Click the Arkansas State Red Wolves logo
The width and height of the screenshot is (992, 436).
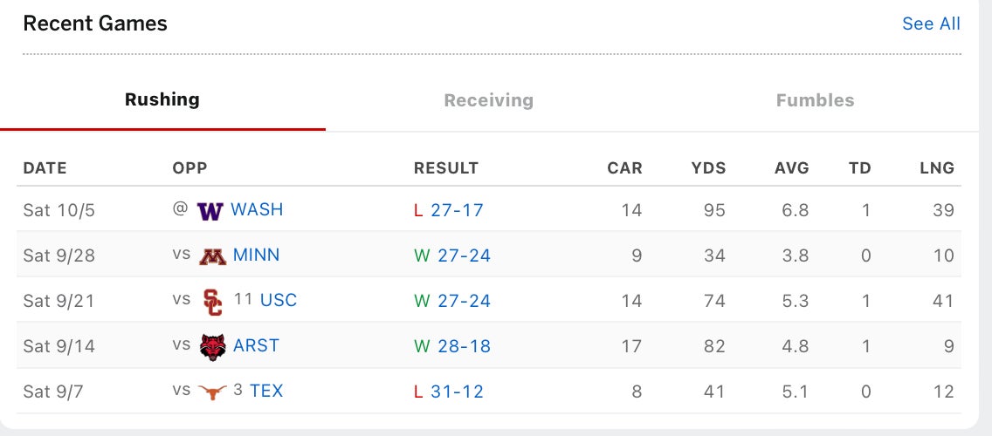pos(212,347)
